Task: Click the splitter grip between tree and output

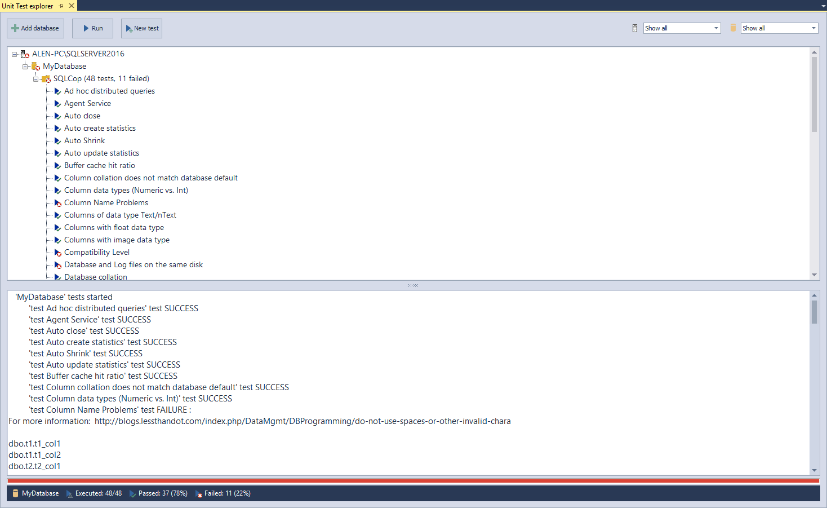Action: click(x=413, y=285)
